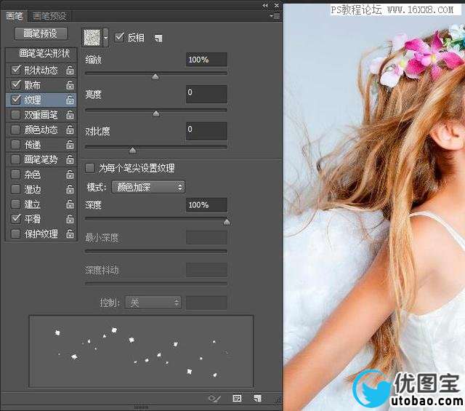The image size is (465, 411).
Task: Click the lock icon next to 建立
Action: click(x=70, y=204)
